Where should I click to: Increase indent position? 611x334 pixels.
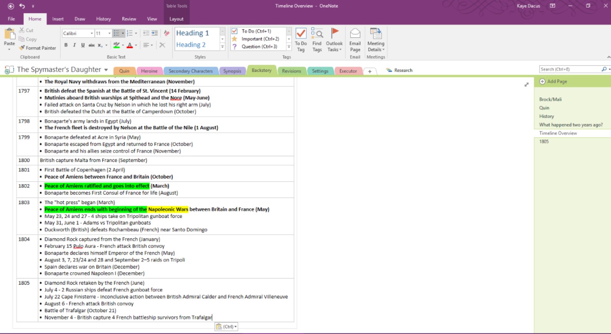154,33
